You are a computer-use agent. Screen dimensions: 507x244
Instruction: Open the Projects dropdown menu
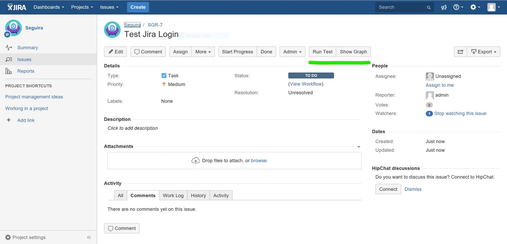click(x=82, y=7)
